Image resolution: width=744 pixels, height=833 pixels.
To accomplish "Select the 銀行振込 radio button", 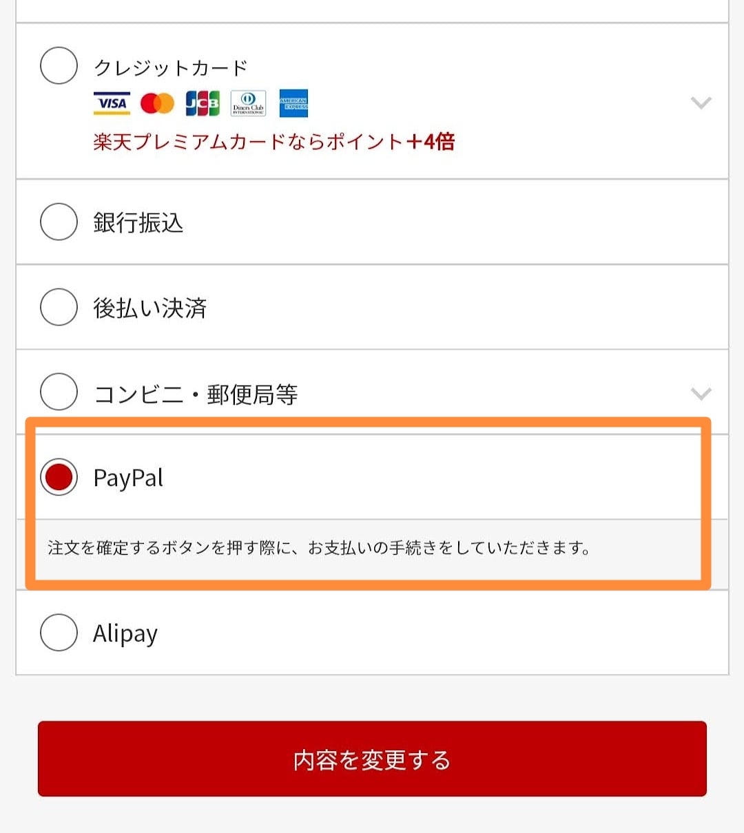I will [59, 222].
